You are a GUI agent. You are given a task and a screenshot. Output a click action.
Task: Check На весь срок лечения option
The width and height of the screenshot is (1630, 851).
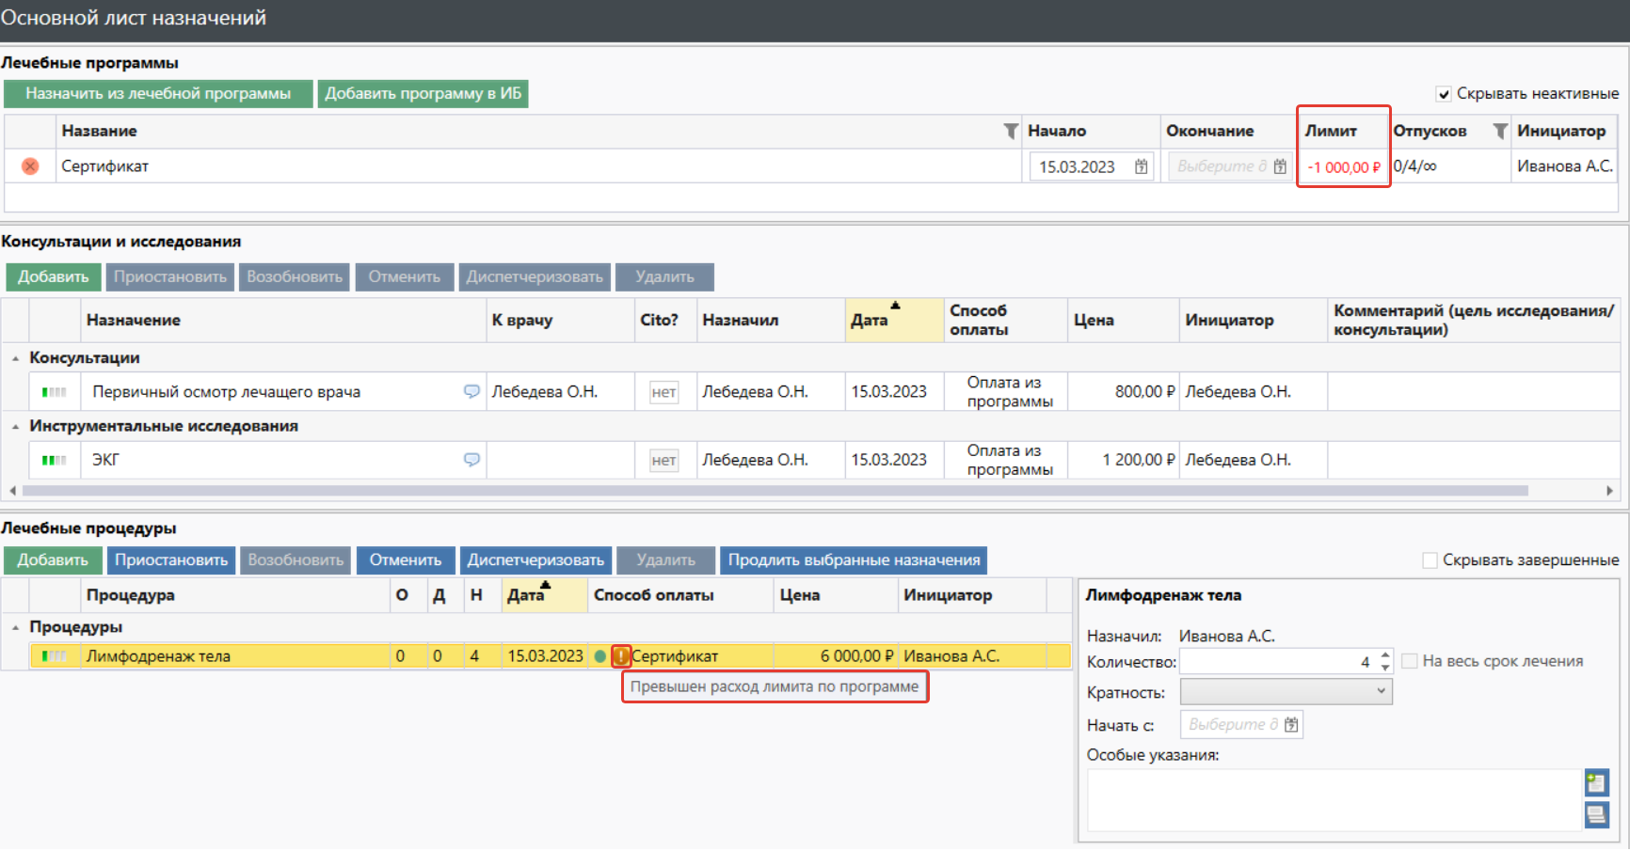pos(1410,662)
